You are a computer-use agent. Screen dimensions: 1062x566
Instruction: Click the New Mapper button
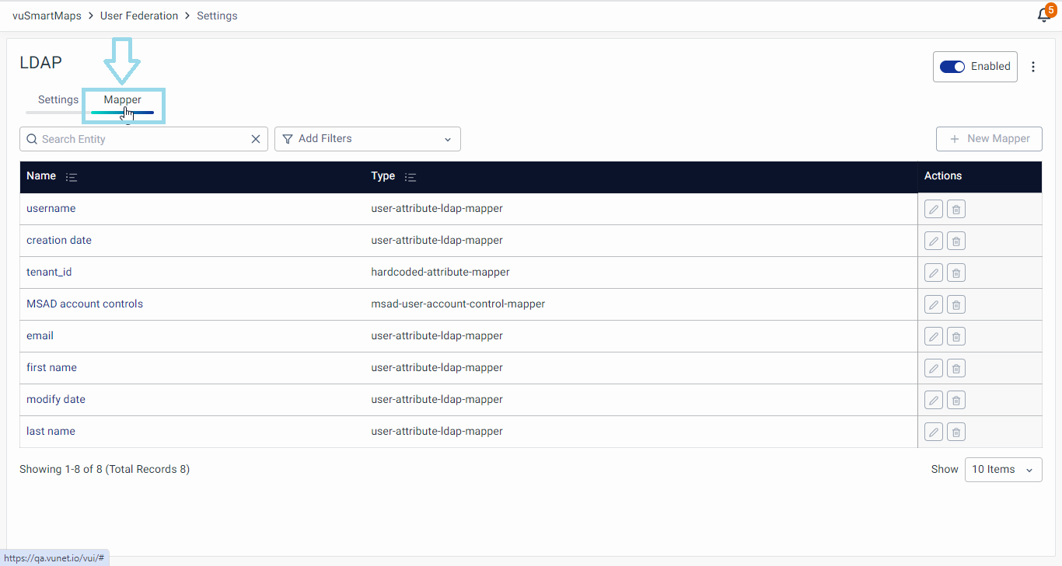point(989,139)
